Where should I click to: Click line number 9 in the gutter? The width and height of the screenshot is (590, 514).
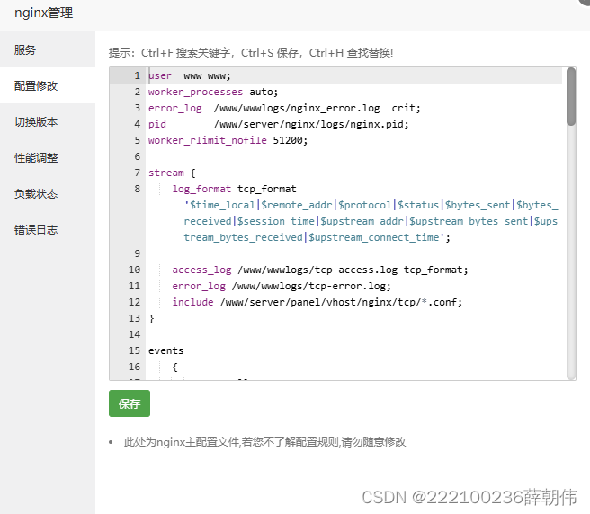point(138,253)
